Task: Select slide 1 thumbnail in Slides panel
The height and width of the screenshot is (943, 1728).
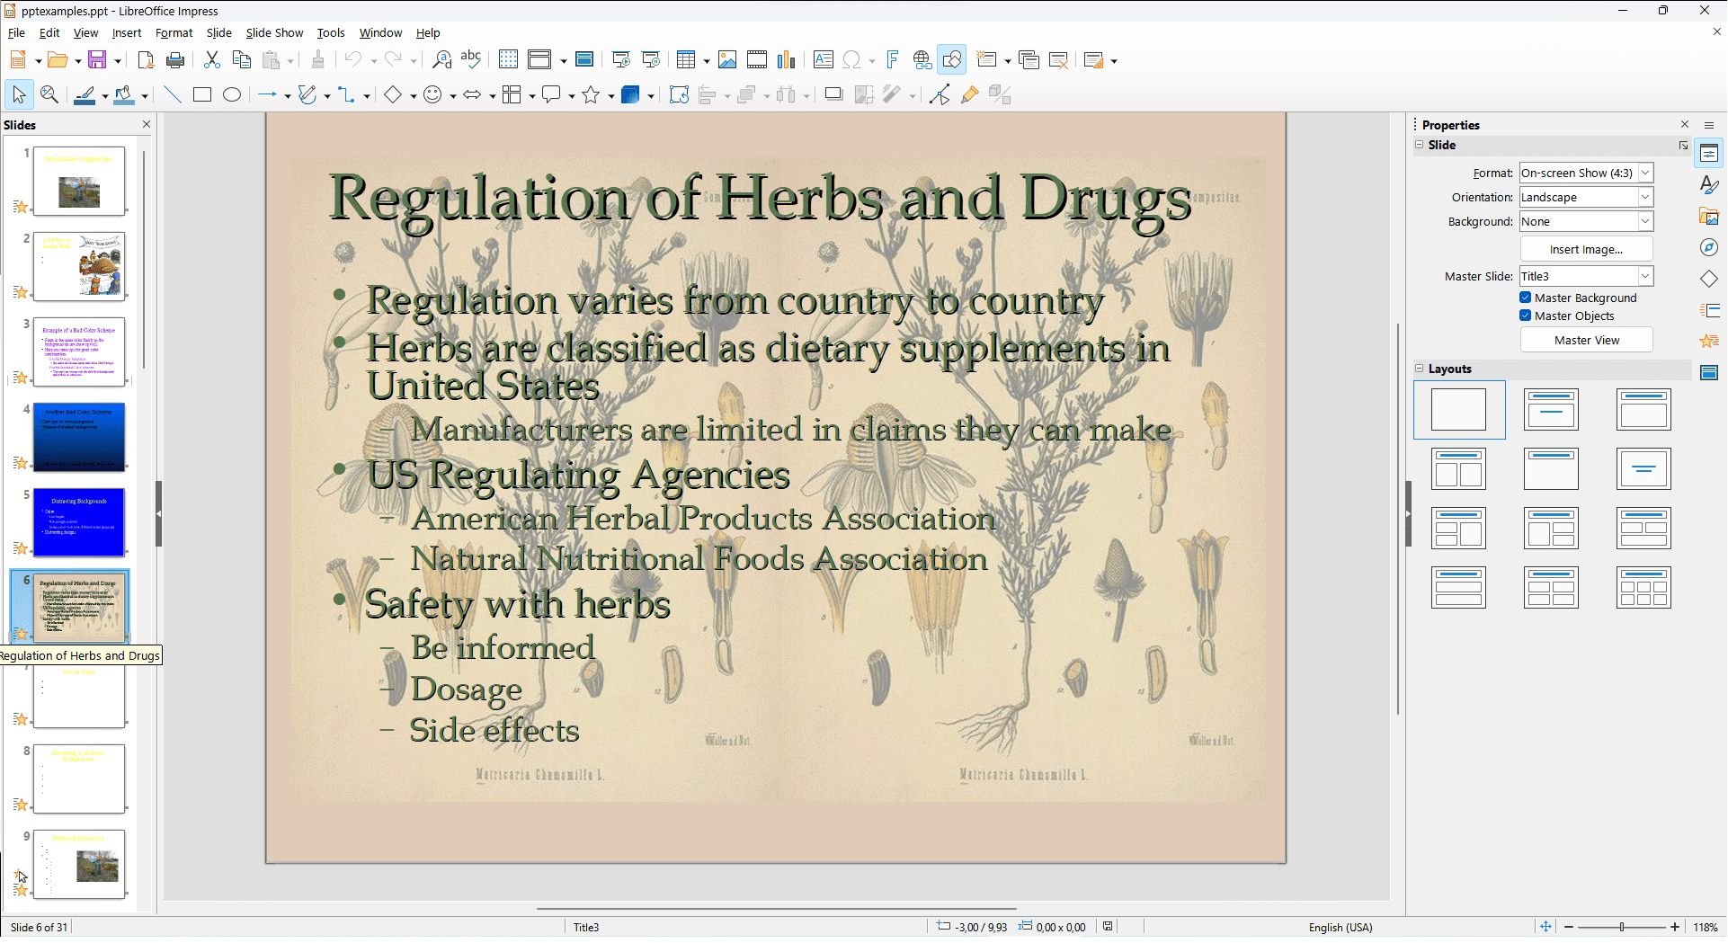Action: pyautogui.click(x=79, y=181)
